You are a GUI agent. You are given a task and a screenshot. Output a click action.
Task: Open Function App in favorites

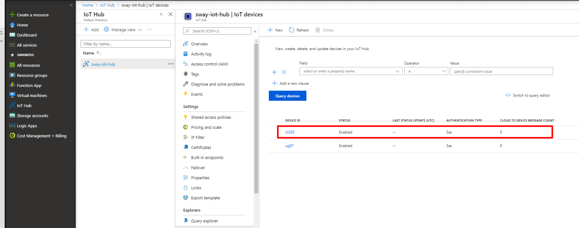[29, 86]
